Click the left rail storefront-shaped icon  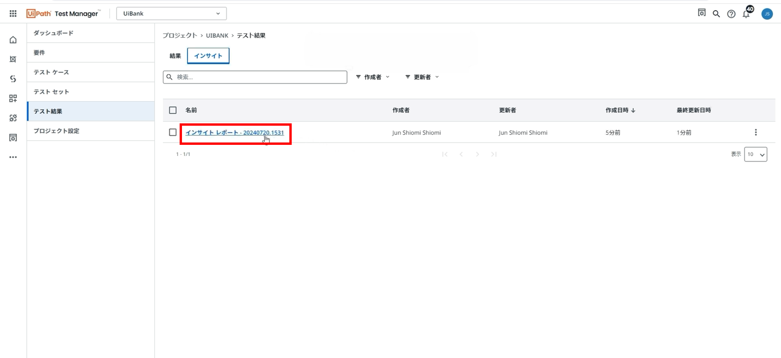click(x=13, y=137)
